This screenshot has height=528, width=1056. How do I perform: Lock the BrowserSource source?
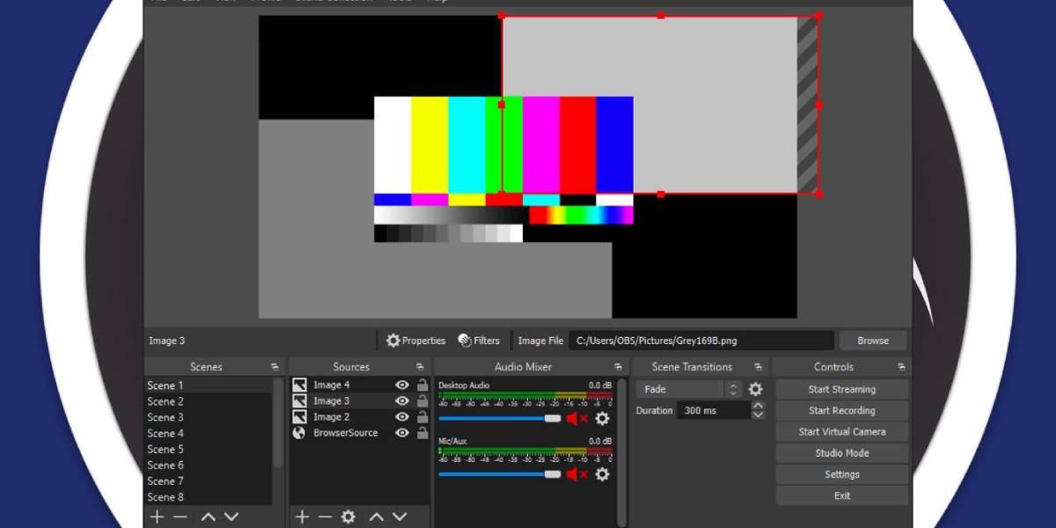coord(422,433)
